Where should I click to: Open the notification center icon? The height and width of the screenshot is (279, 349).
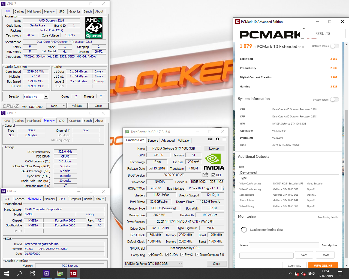340,274
